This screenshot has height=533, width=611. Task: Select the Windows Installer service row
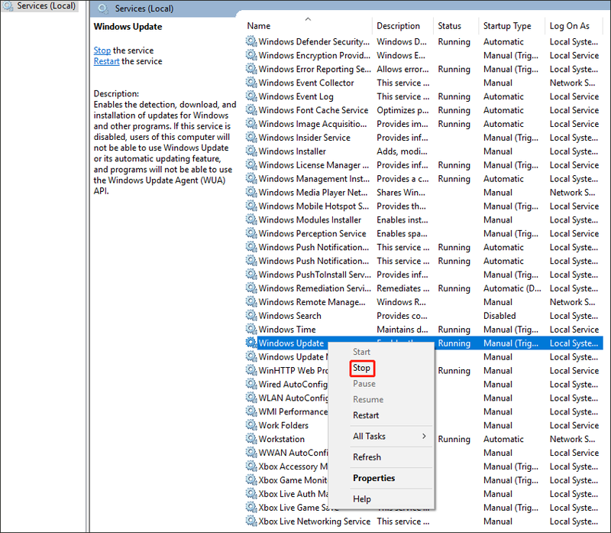pyautogui.click(x=424, y=151)
